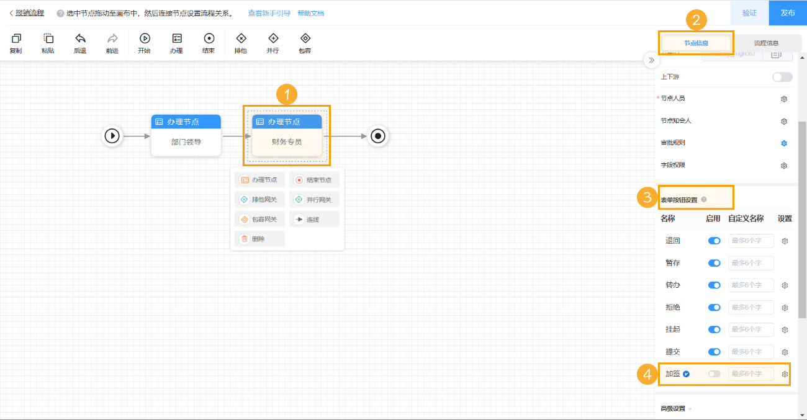Open the 帮助文档 link
This screenshot has height=420, width=807.
310,13
